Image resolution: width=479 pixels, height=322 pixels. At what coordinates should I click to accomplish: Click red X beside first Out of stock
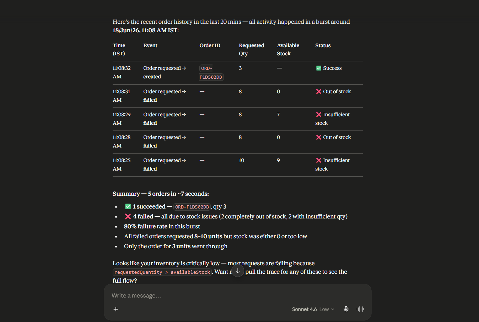[x=319, y=91]
